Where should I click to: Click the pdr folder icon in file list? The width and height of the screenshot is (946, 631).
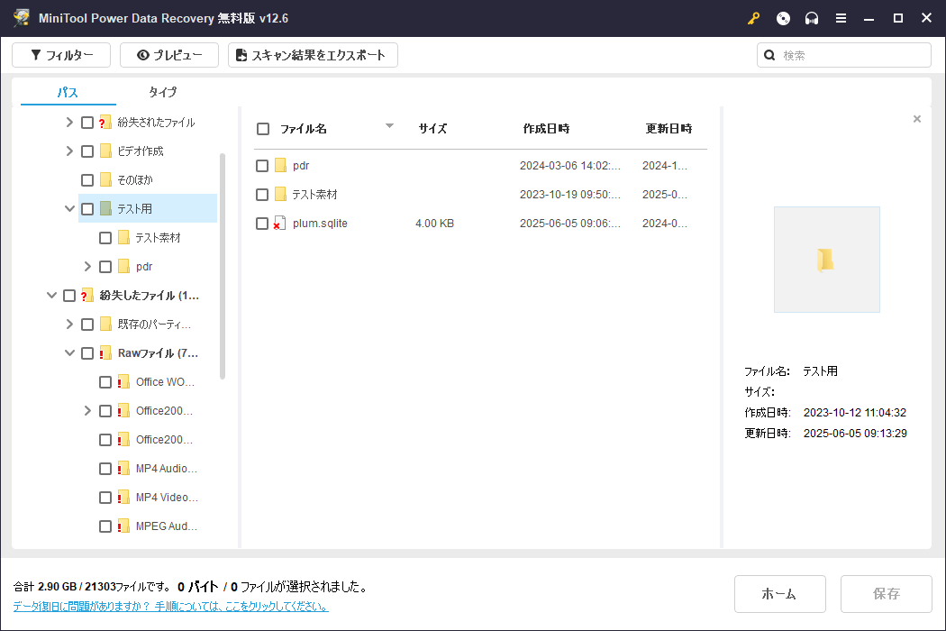coord(280,166)
